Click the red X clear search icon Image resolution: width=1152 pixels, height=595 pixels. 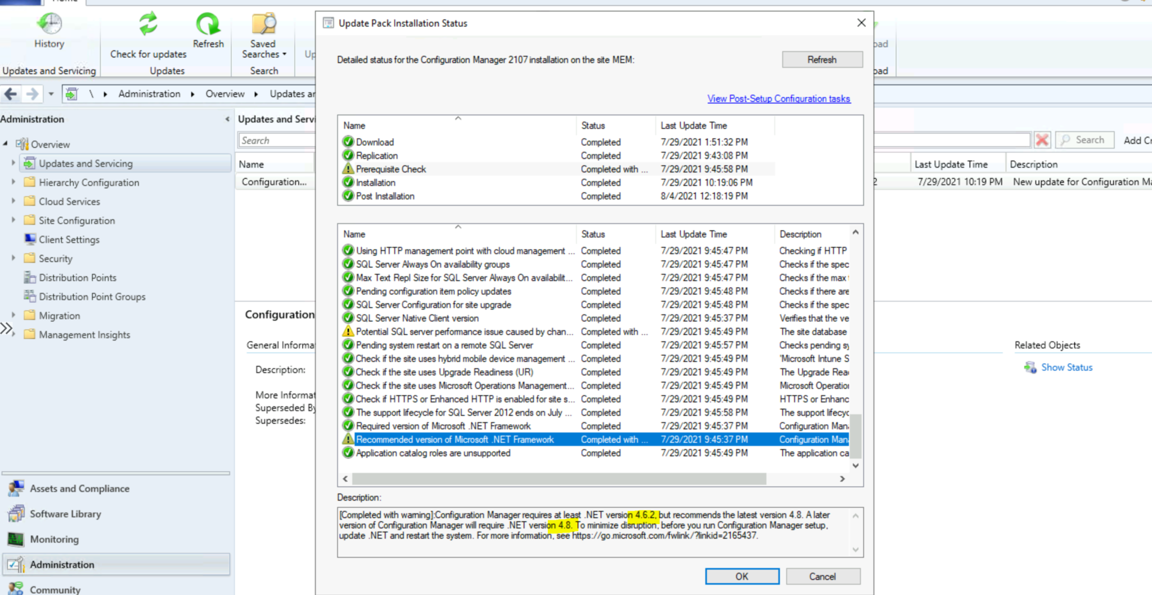pos(1042,140)
